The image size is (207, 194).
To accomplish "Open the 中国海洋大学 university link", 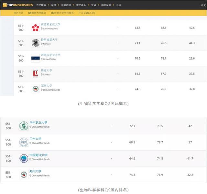I will coord(38,155).
